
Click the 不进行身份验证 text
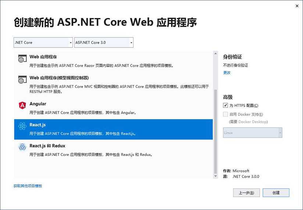(235, 65)
